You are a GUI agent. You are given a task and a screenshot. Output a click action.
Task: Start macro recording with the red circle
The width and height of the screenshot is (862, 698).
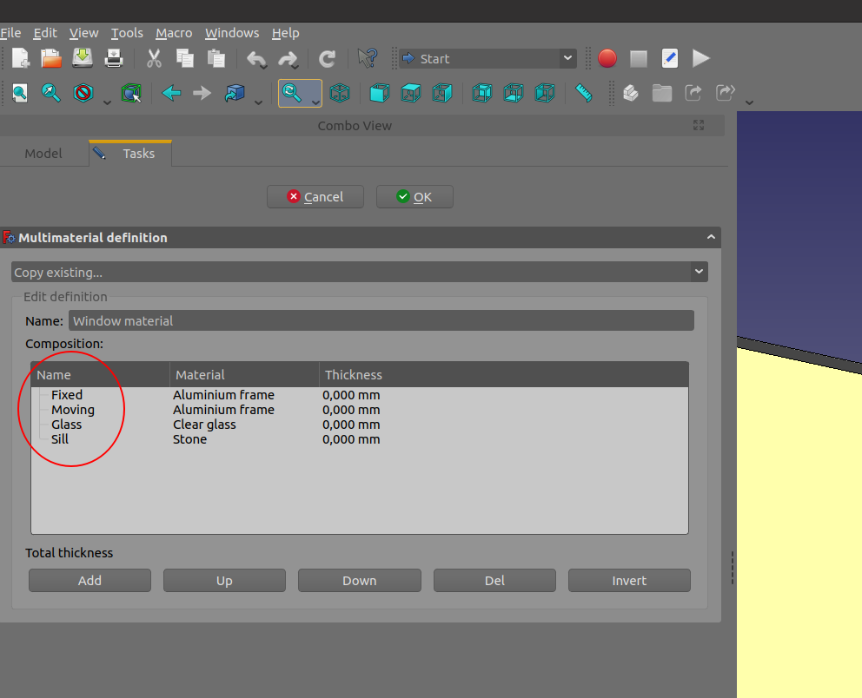607,59
